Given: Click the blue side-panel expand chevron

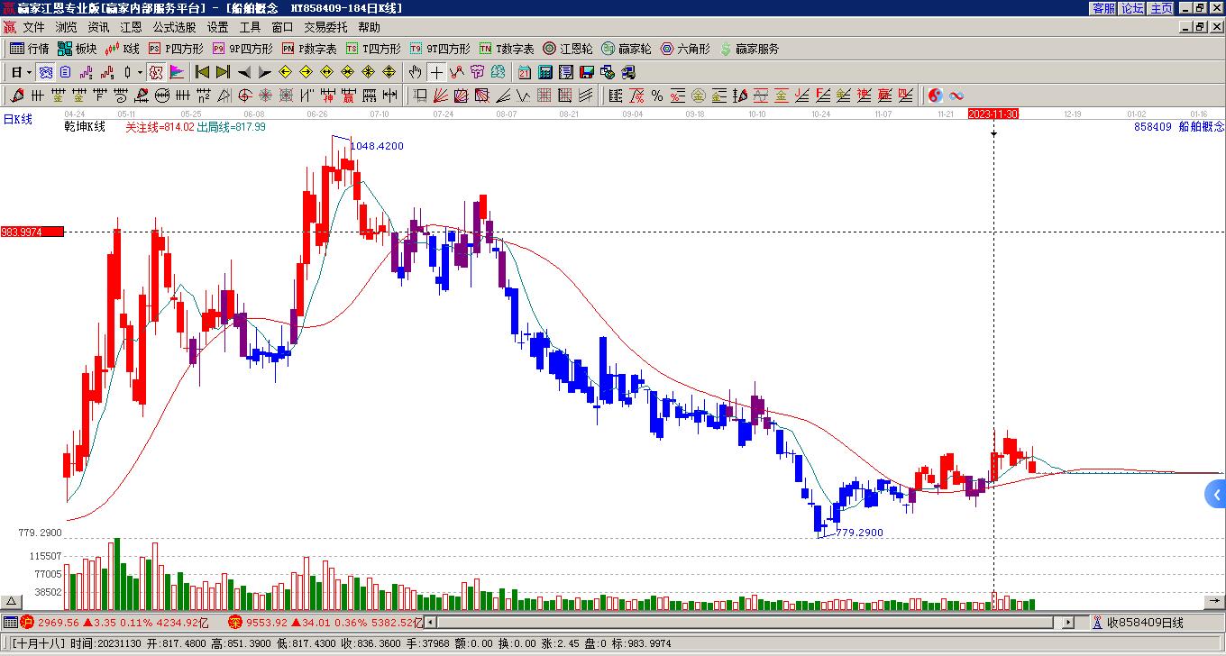Looking at the screenshot, I should (1216, 494).
